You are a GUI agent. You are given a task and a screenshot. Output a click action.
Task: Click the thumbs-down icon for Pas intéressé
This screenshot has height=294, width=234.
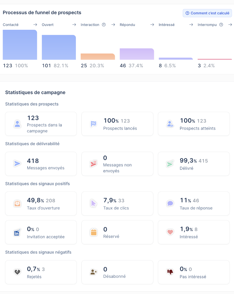click(x=170, y=272)
